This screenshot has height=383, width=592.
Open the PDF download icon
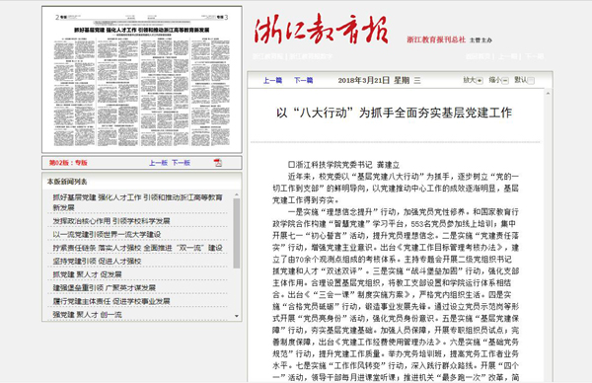tap(218, 163)
